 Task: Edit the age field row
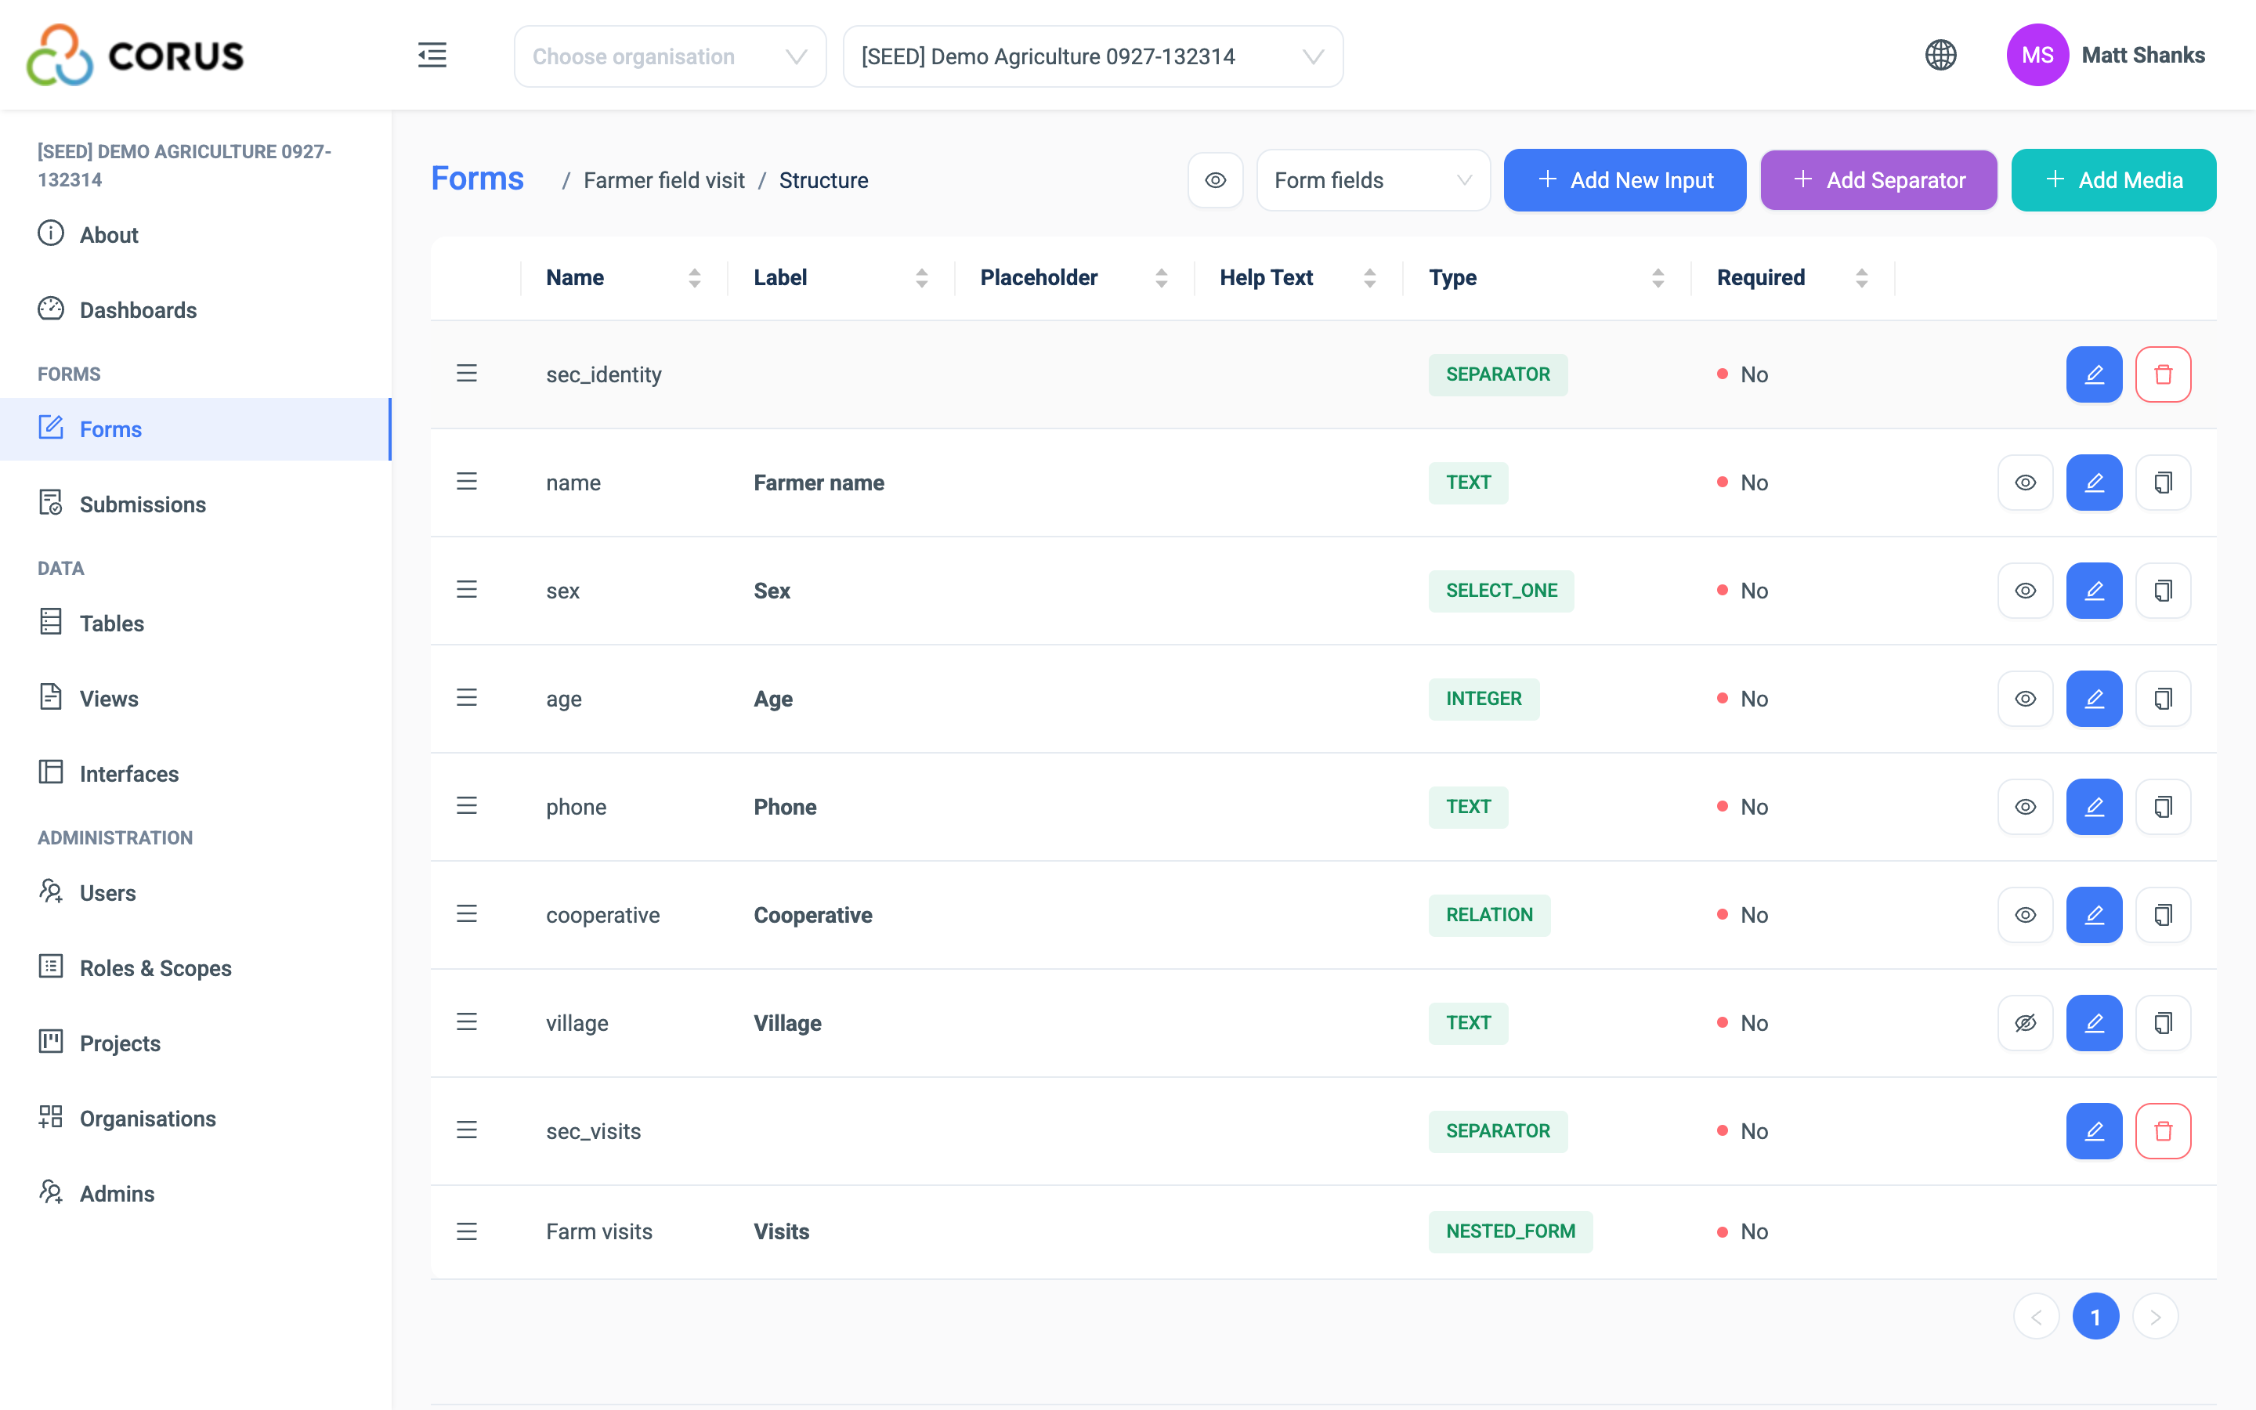(x=2094, y=699)
